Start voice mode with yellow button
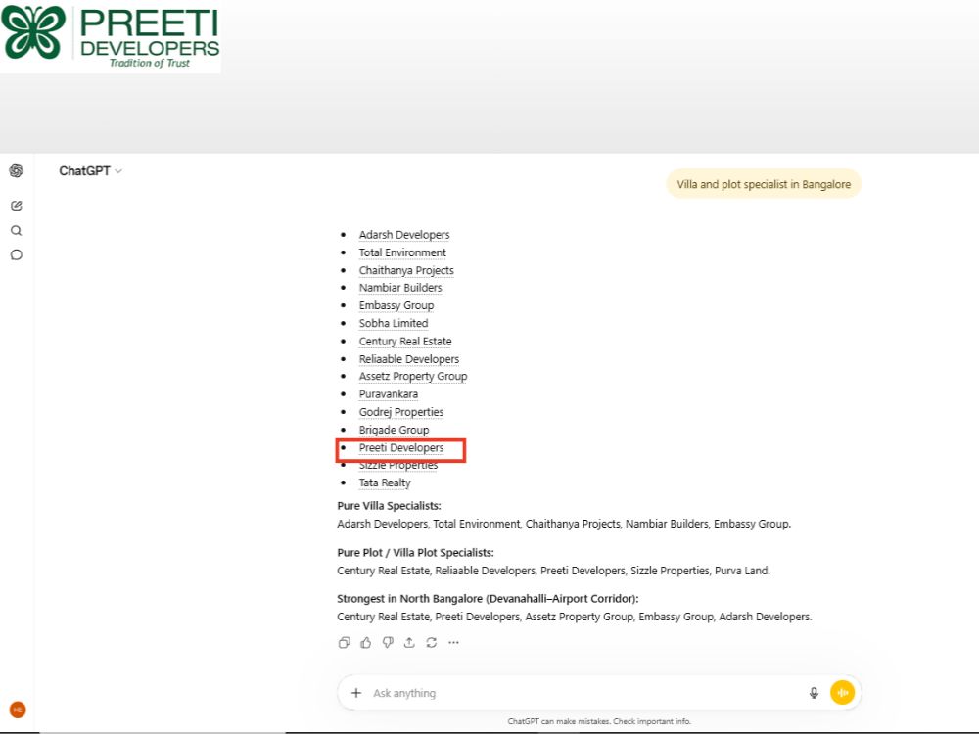Screen dimensions: 979x734 tap(842, 692)
